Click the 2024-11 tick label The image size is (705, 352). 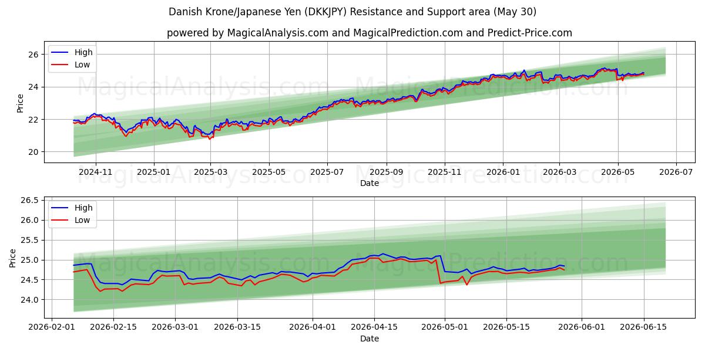95,172
